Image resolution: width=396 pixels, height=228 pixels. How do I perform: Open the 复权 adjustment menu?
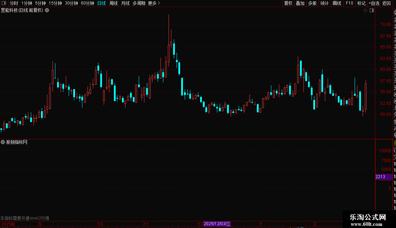pos(288,3)
